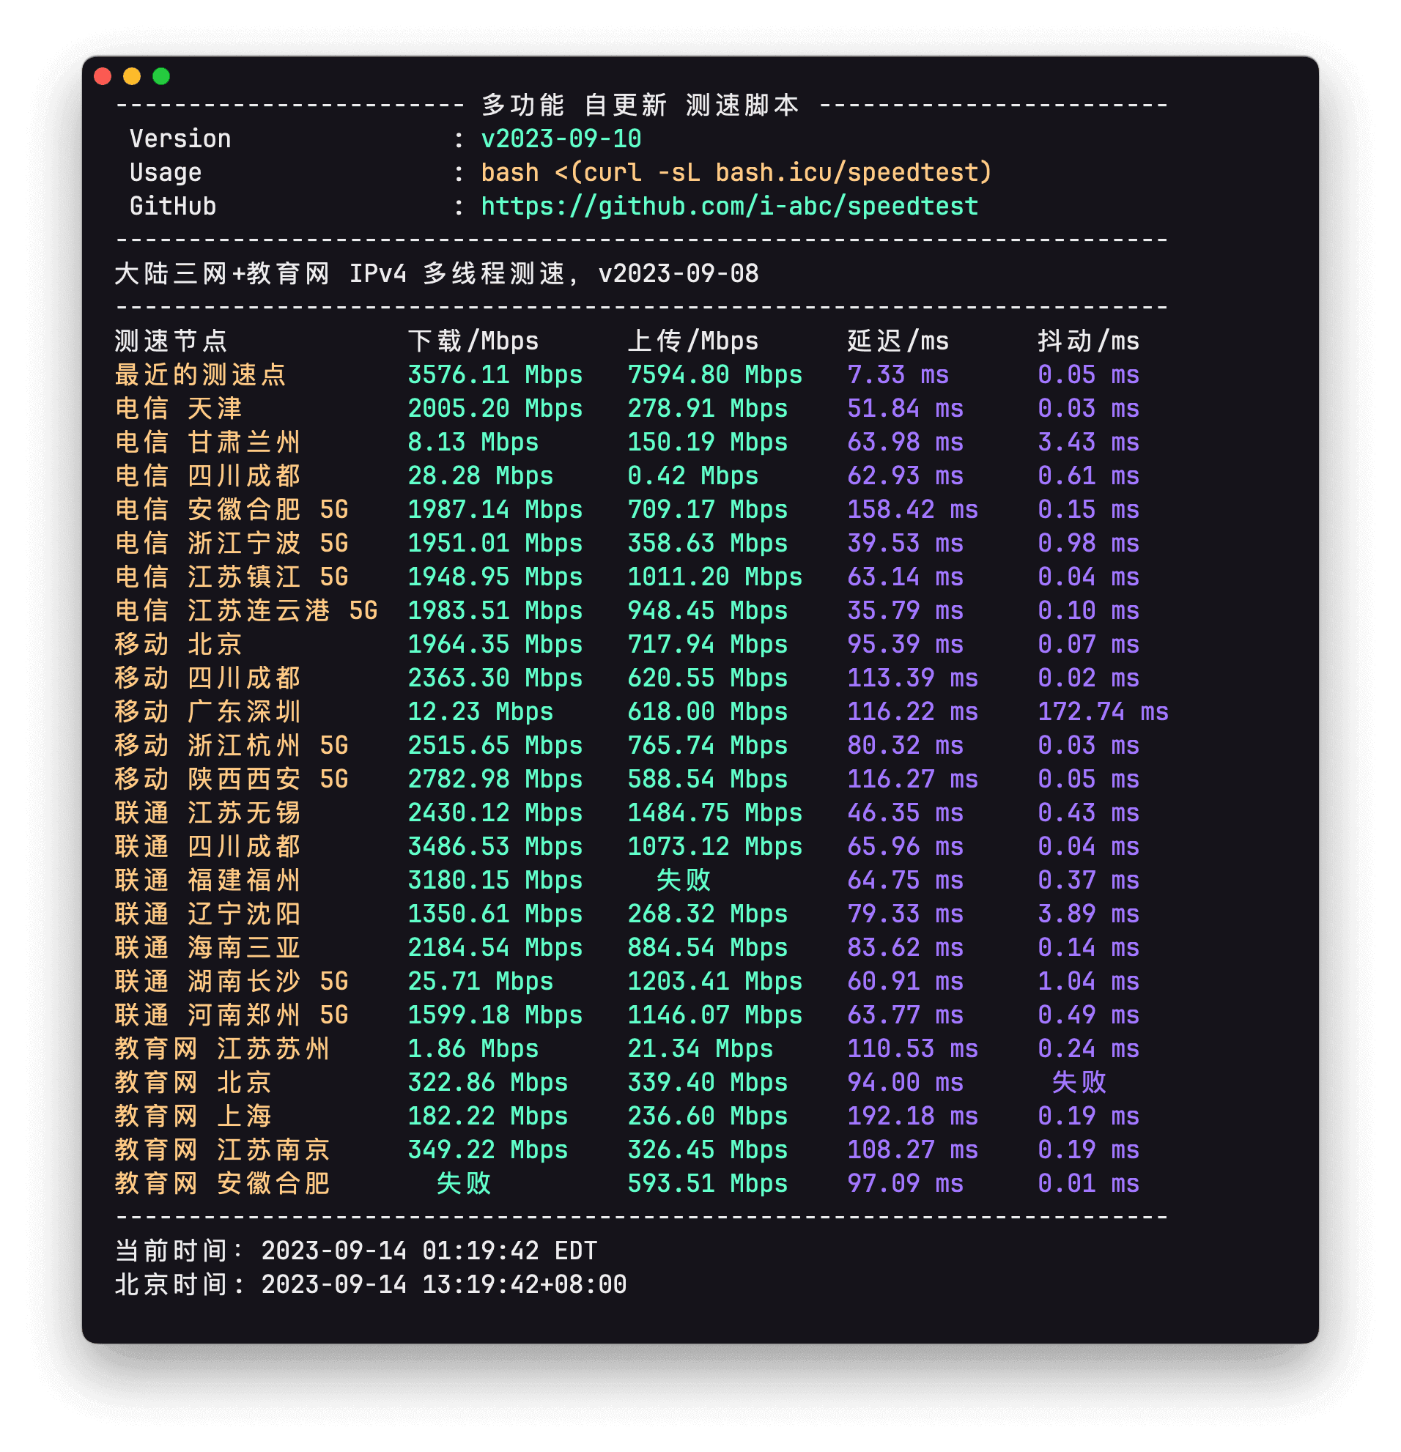Image resolution: width=1401 pixels, height=1452 pixels.
Task: Click the green maximize window button
Action: click(x=161, y=76)
